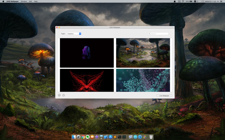Open the App Store dock icon

111,137
